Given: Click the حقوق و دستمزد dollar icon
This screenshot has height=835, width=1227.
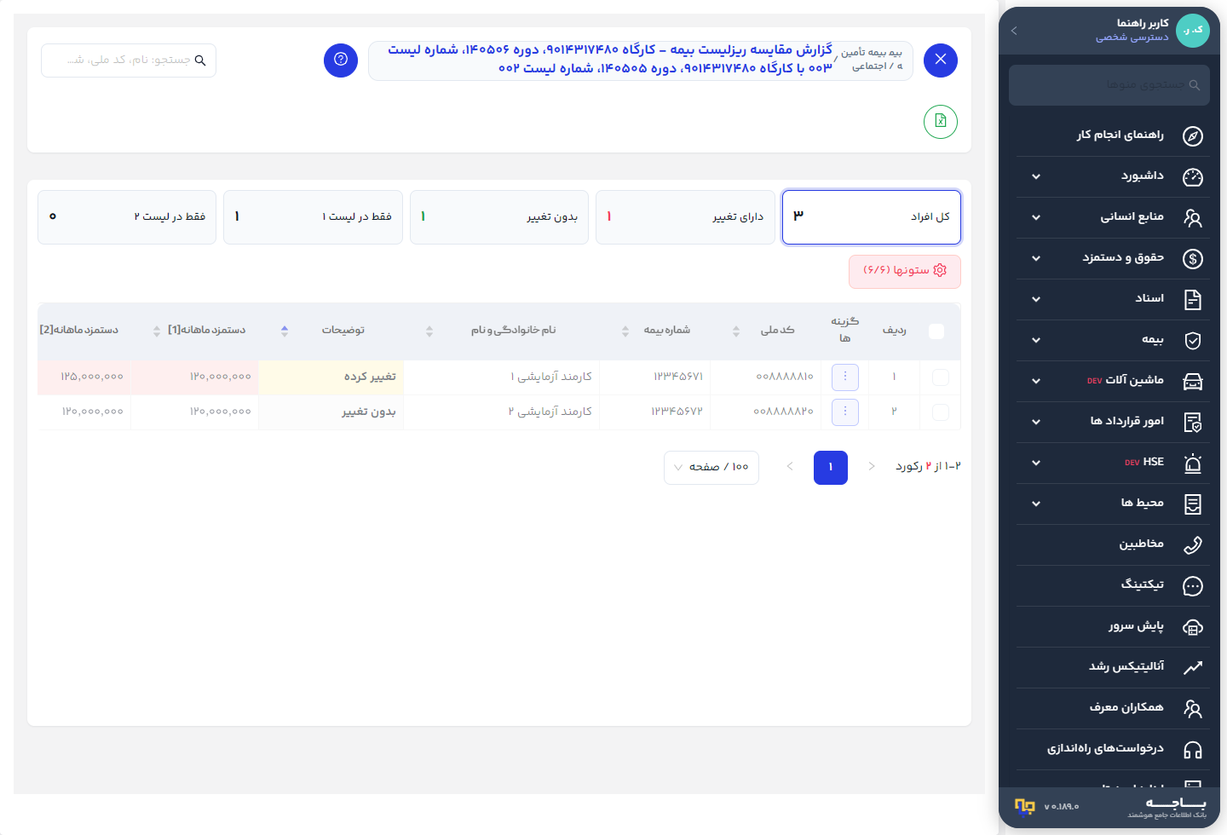Looking at the screenshot, I should pos(1193,258).
